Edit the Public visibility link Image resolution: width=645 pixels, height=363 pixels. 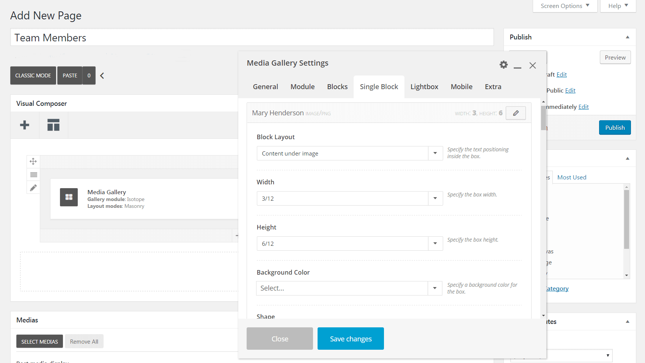[570, 91]
